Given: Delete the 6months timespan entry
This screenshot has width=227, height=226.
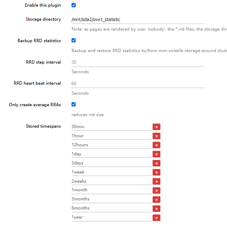Looking at the screenshot, I should pos(156,209).
